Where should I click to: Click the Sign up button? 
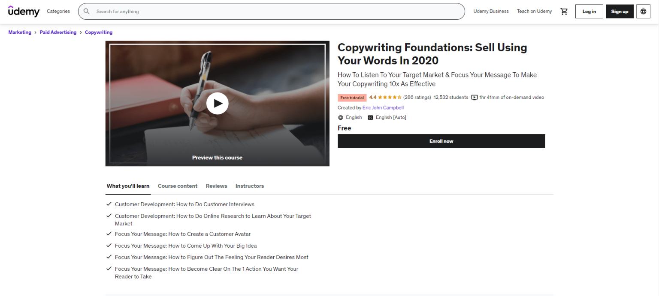pos(619,11)
